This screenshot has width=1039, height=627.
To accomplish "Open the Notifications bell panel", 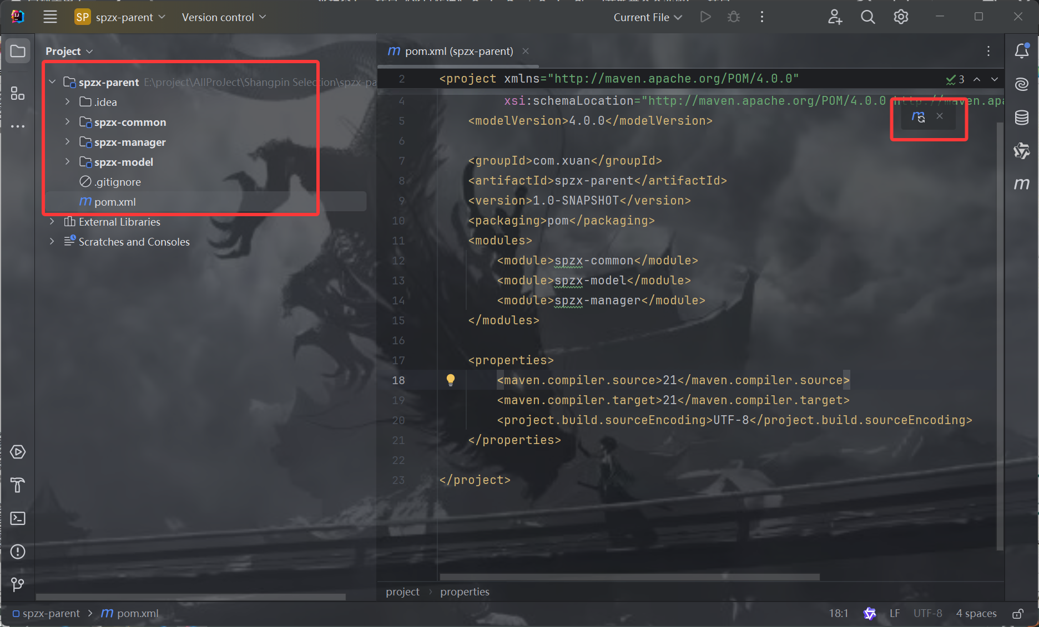I will (x=1022, y=51).
